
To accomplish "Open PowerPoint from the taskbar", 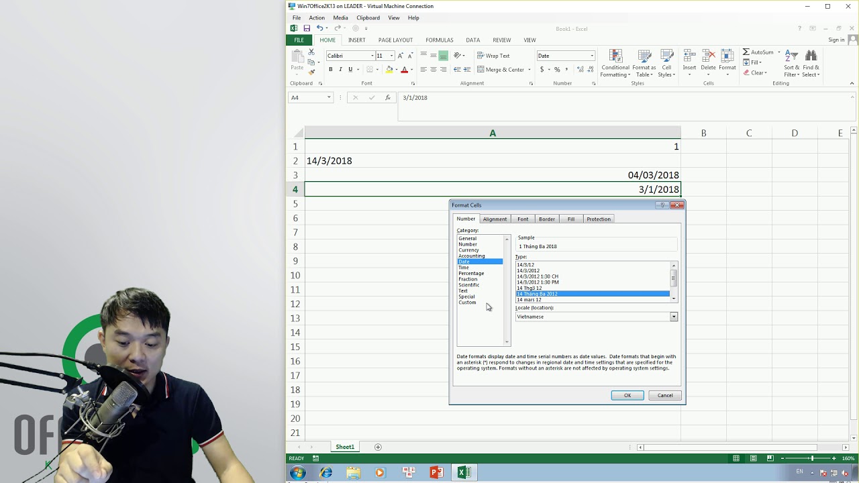I will [x=436, y=473].
